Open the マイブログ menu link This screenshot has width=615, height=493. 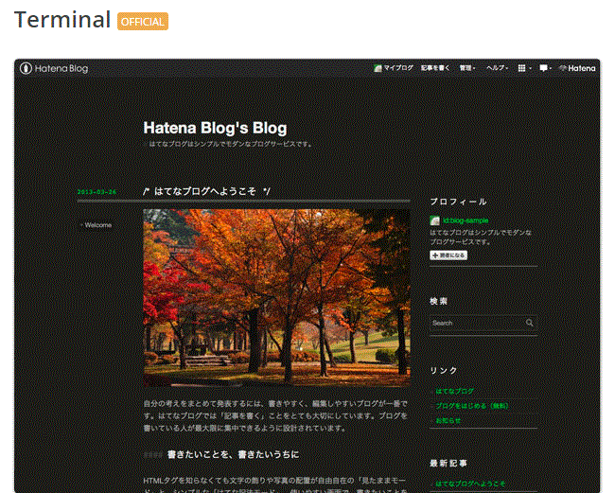point(394,68)
